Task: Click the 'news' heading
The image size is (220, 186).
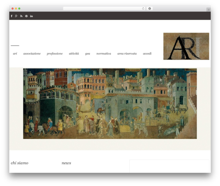Action: 66,163
